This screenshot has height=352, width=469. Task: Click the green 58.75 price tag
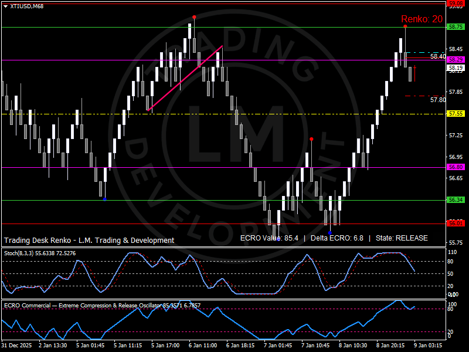pyautogui.click(x=456, y=27)
